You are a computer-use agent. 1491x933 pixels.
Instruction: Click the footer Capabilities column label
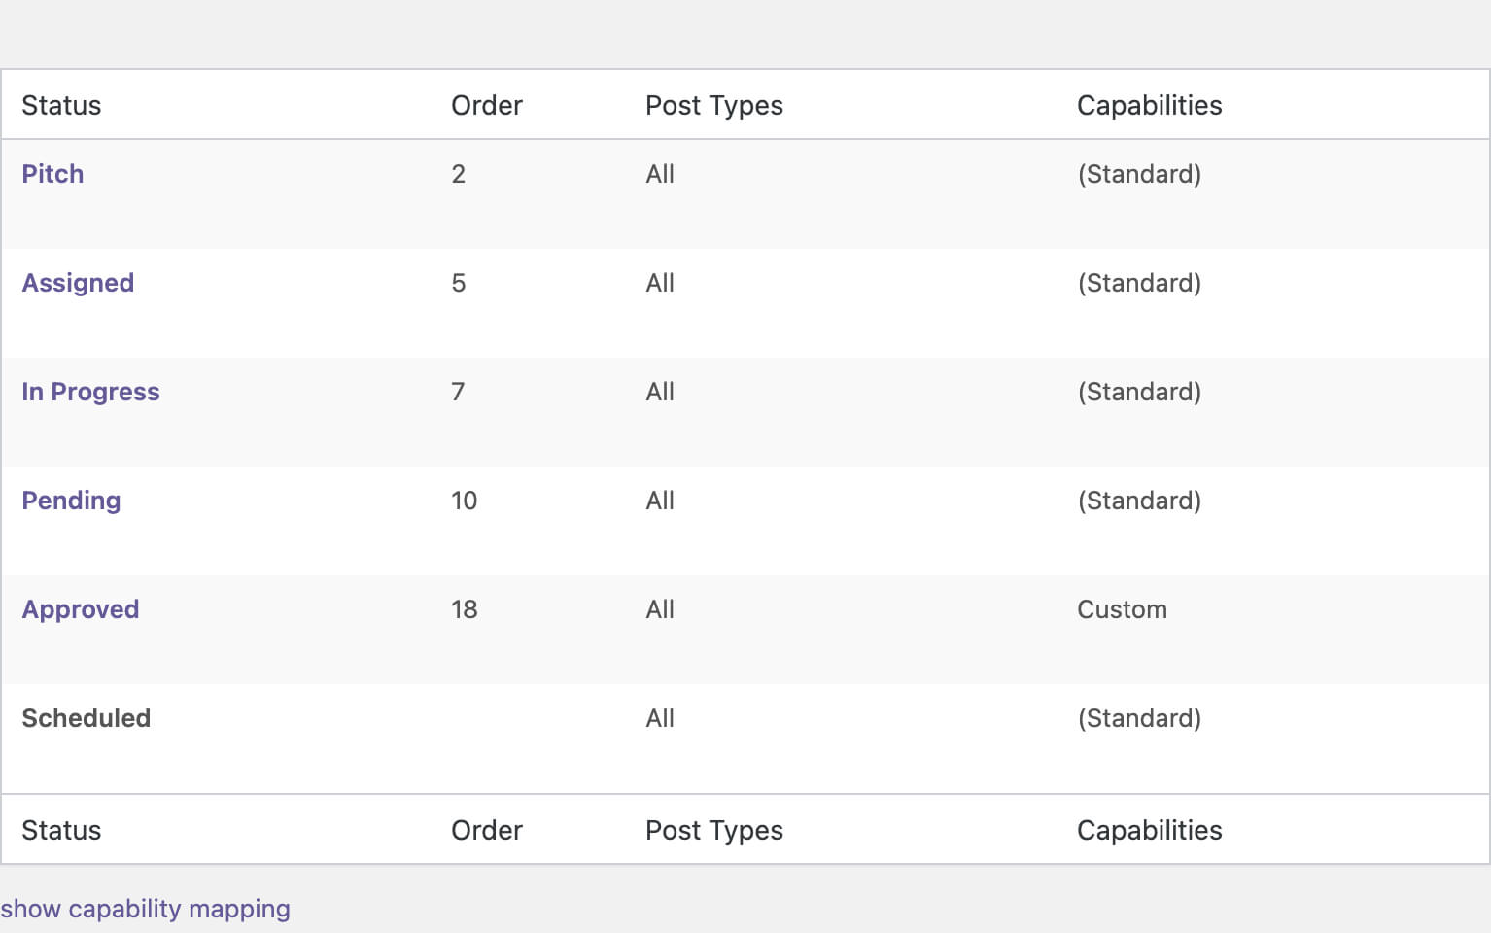click(1149, 830)
